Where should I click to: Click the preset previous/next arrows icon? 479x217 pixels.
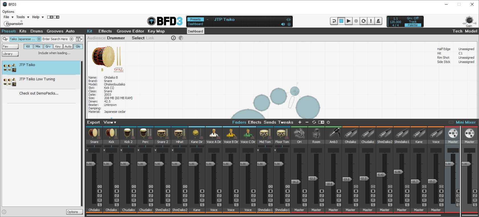[288, 20]
